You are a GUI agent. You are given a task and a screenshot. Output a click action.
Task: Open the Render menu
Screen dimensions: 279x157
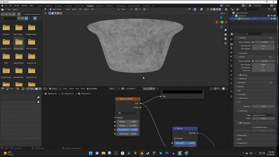click(17, 6)
